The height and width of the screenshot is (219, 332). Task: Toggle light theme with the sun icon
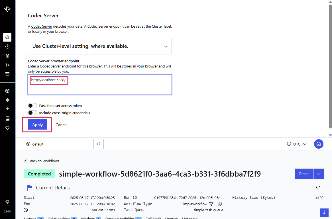7,201
